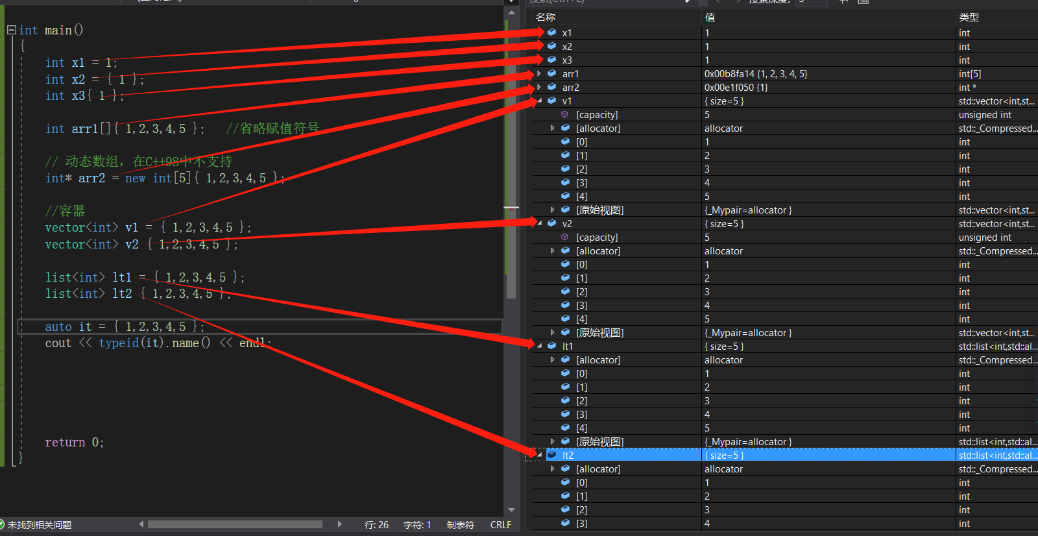Select value 0x00e1f050 {1} of arr2
The height and width of the screenshot is (536, 1038).
pyautogui.click(x=736, y=87)
